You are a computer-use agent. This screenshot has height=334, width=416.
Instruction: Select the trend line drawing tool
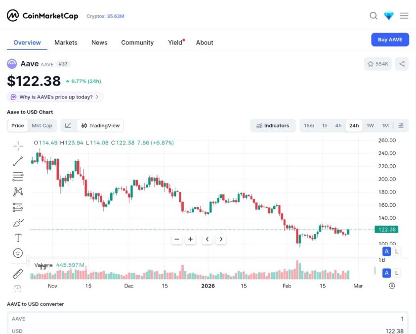[18, 161]
